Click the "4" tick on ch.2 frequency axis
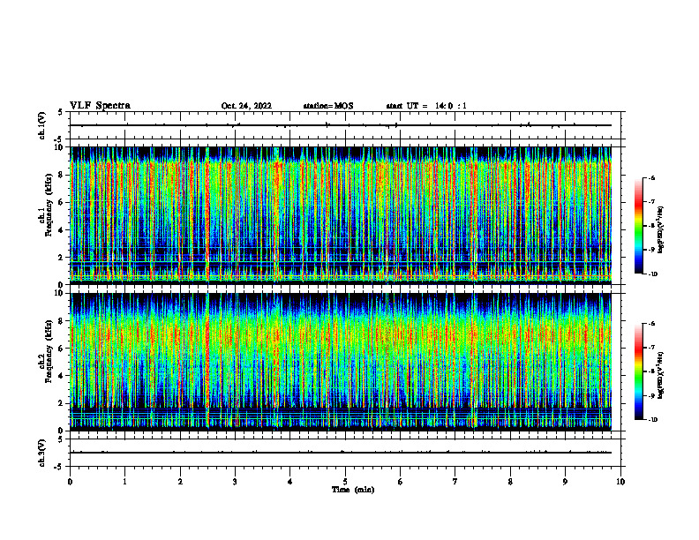The width and height of the screenshot is (699, 540). pos(61,376)
